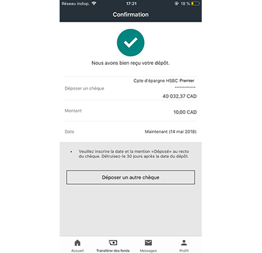This screenshot has width=262, height=253.
Task: Tap the masked account number asterisks
Action: 185,87
